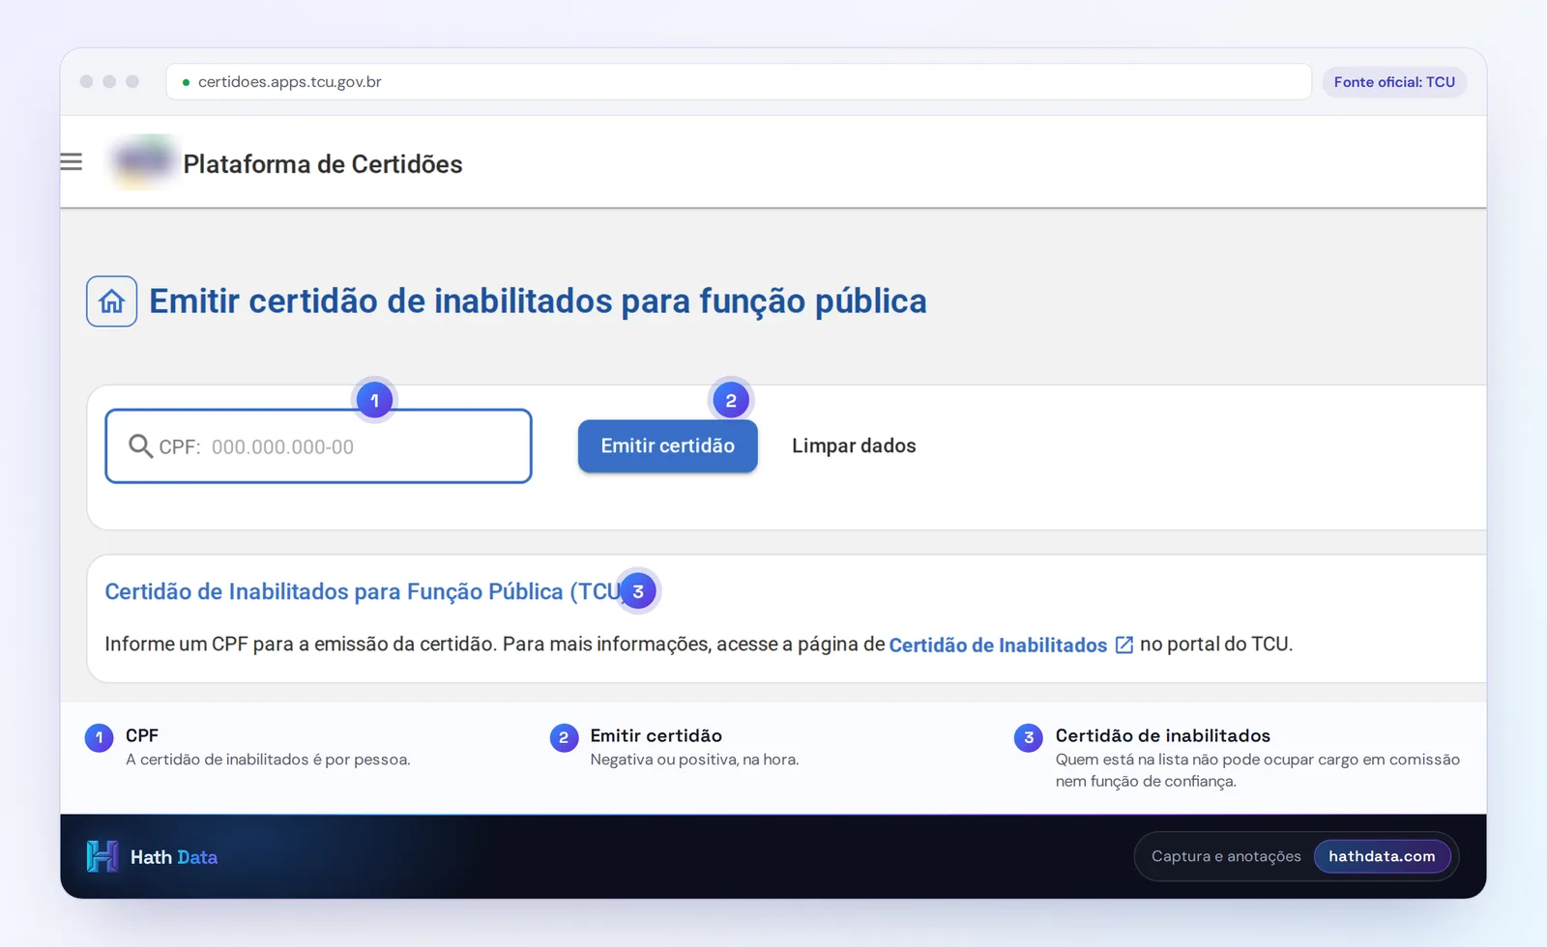Image resolution: width=1547 pixels, height=947 pixels.
Task: Click Limpar dados
Action: [x=854, y=445]
